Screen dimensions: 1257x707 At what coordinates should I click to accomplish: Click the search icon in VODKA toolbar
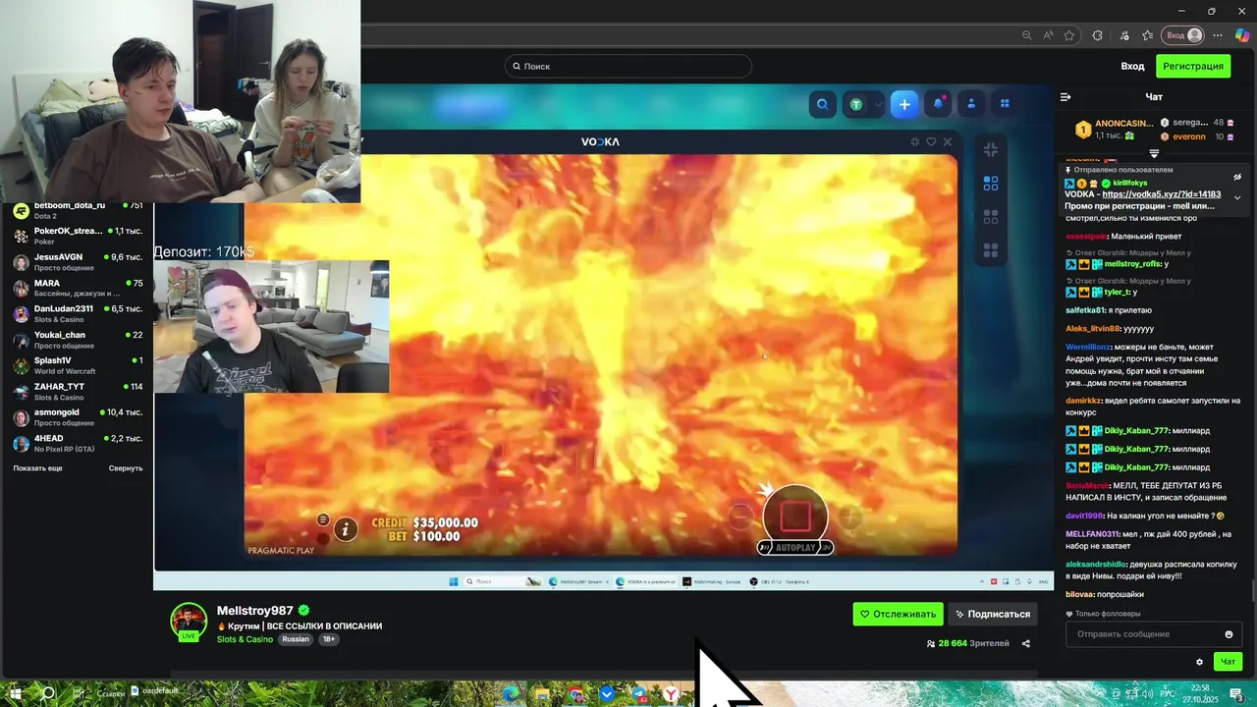[x=823, y=104]
